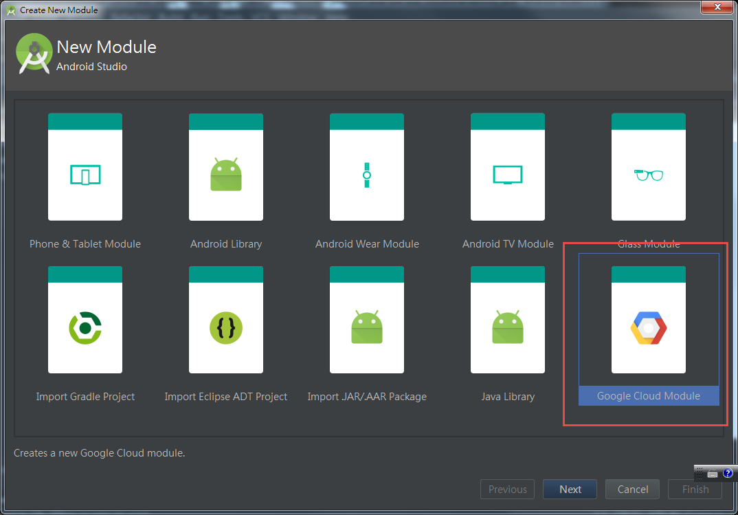Choose Import Eclipse ADT Project card
Image resolution: width=738 pixels, height=515 pixels.
(226, 320)
